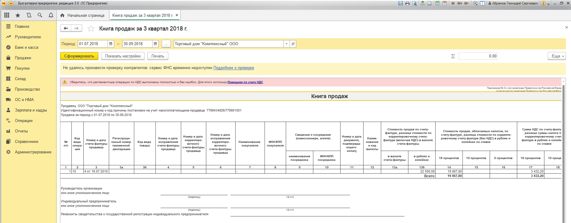Open calendar picker for end date 30.09.2018
This screenshot has width=571, height=223.
point(155,44)
